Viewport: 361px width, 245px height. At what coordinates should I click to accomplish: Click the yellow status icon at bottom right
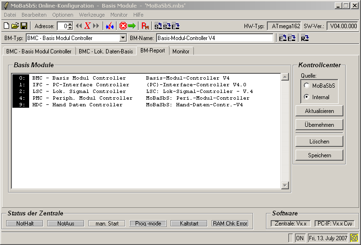tap(354, 237)
